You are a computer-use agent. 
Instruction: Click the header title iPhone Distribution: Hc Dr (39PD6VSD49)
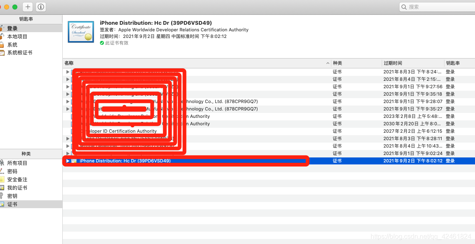pyautogui.click(x=156, y=23)
